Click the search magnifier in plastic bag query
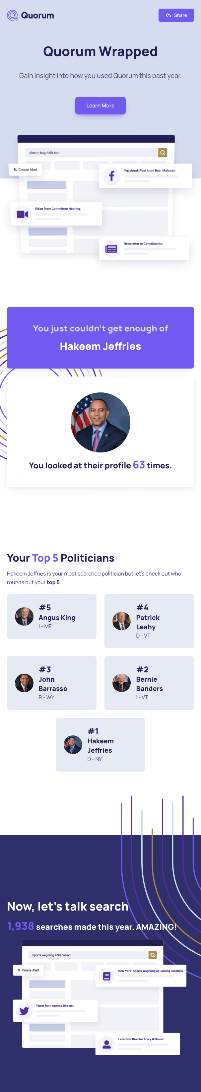The image size is (201, 1092). [163, 153]
